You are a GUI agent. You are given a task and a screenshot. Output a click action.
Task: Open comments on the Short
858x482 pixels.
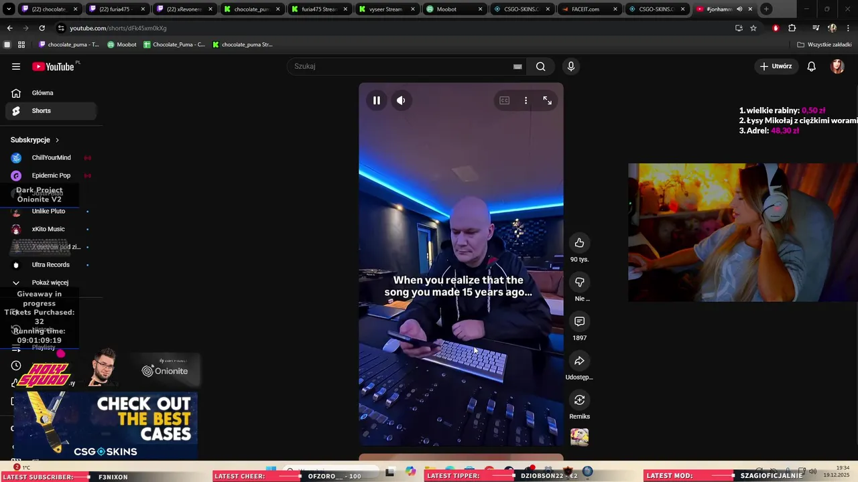579,321
